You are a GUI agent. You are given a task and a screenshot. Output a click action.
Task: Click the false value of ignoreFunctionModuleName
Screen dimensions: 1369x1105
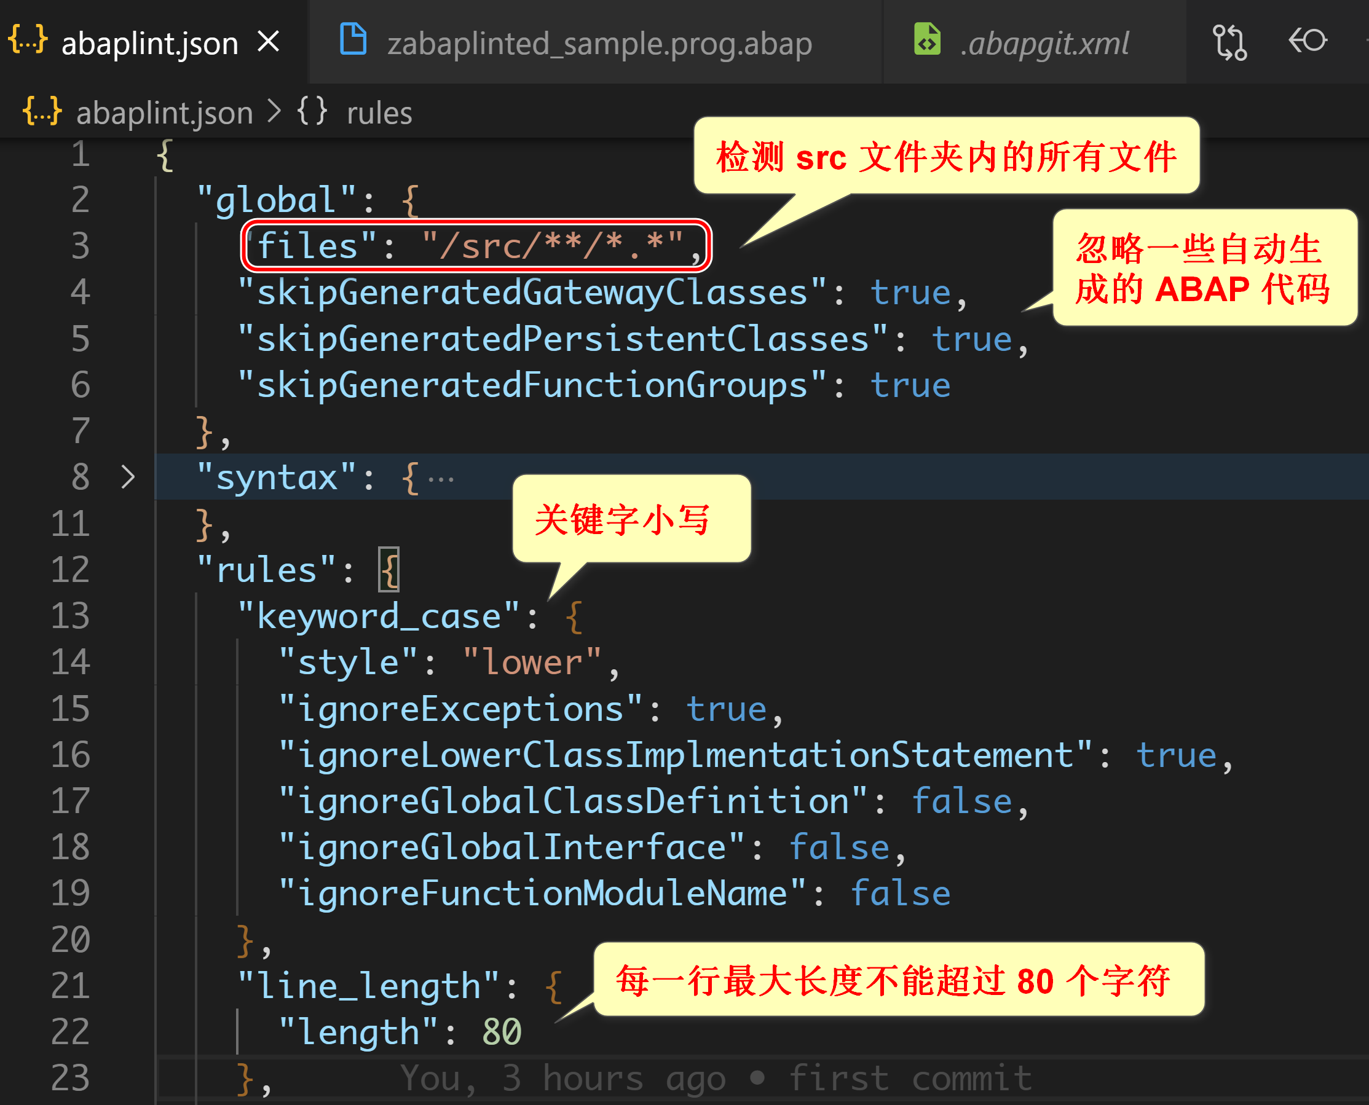coord(900,894)
